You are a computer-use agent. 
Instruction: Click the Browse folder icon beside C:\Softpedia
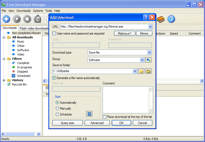(148, 72)
